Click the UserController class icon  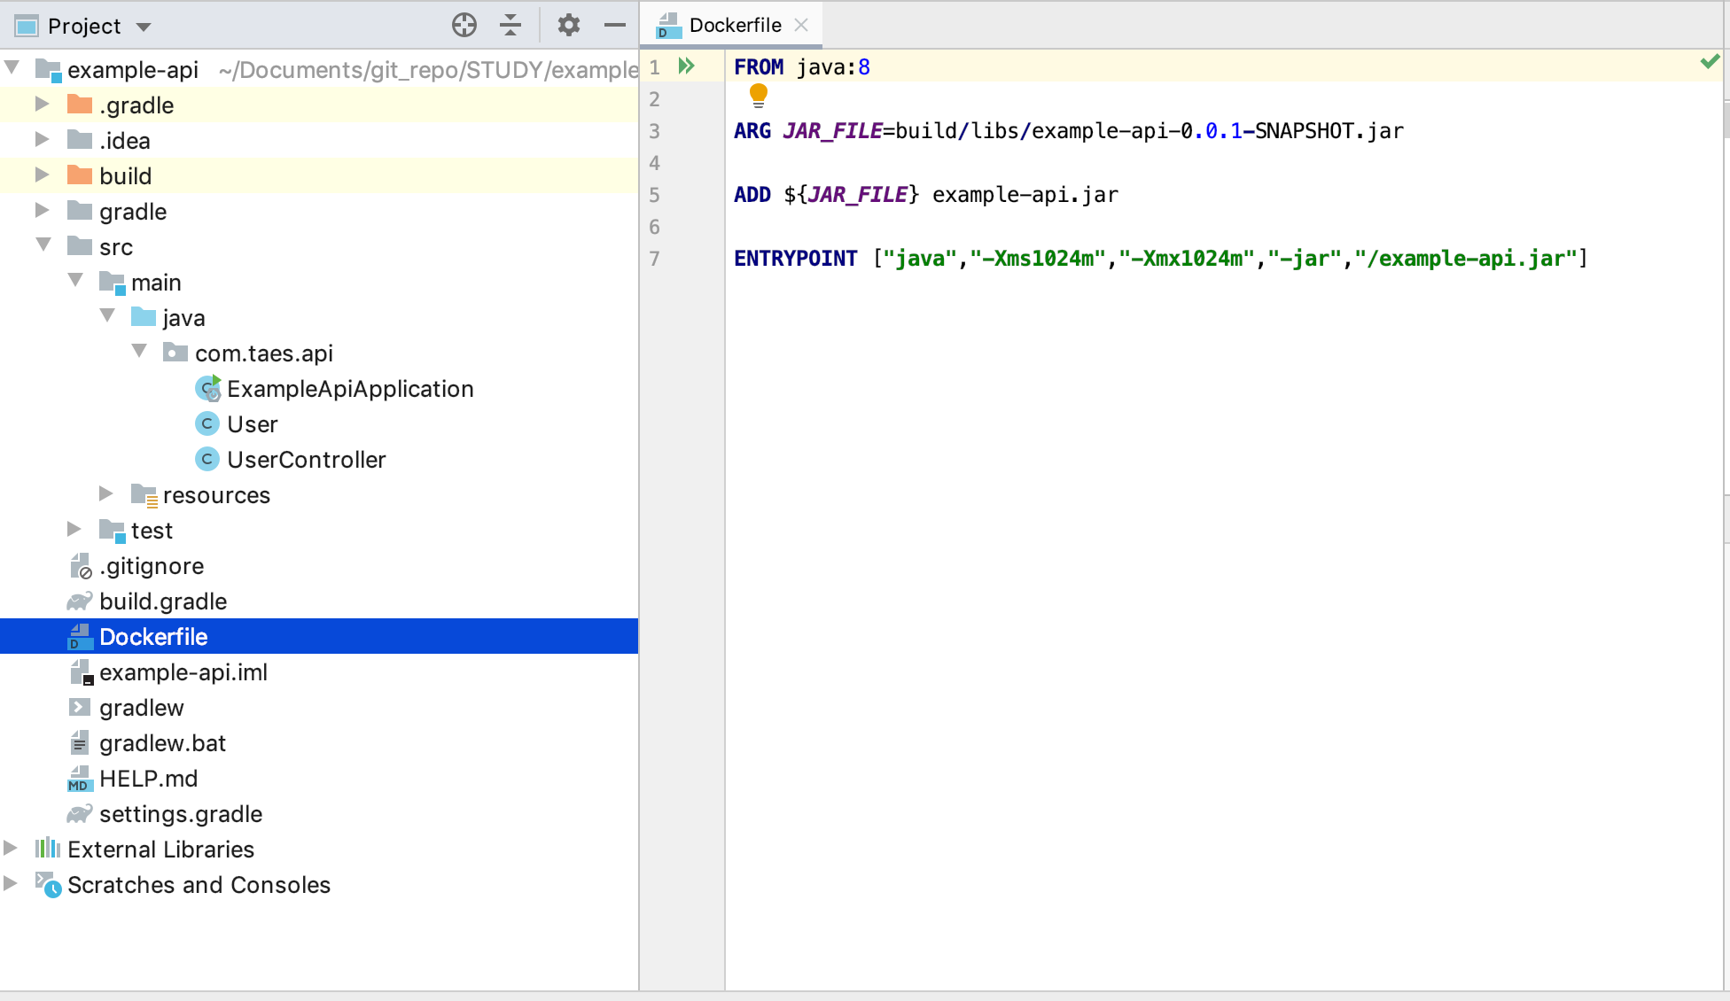point(207,459)
